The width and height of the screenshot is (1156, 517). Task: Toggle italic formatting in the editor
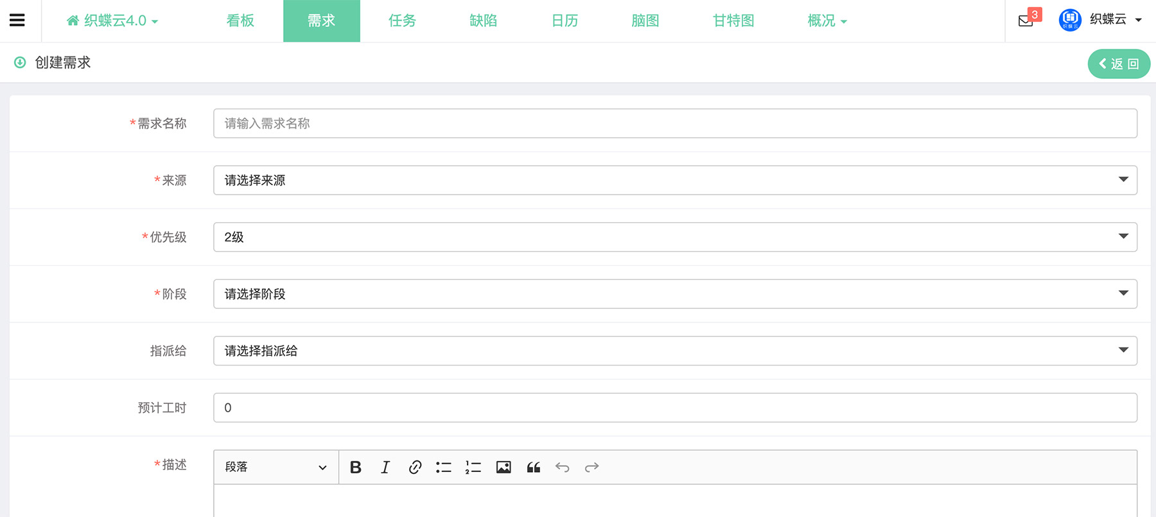[x=385, y=467]
